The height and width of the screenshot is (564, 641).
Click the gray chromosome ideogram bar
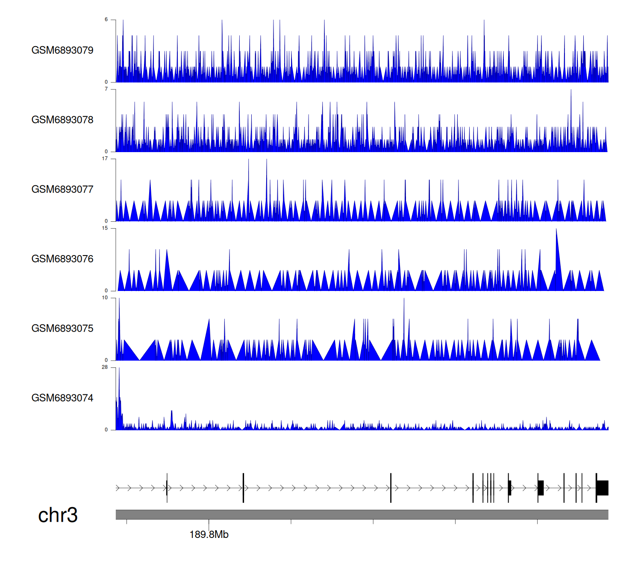tap(362, 514)
